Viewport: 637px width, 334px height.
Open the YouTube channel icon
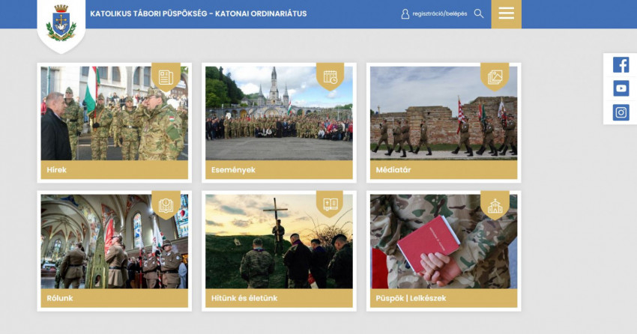click(621, 88)
